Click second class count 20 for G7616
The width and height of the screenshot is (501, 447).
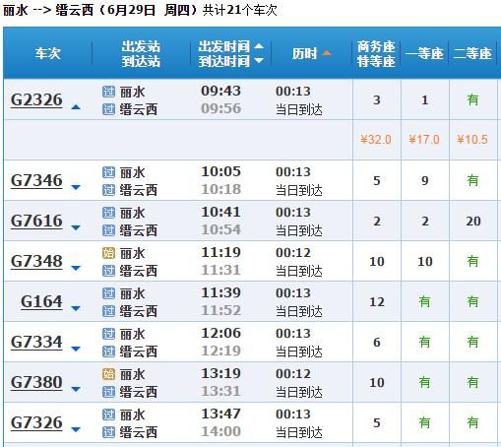pyautogui.click(x=473, y=222)
